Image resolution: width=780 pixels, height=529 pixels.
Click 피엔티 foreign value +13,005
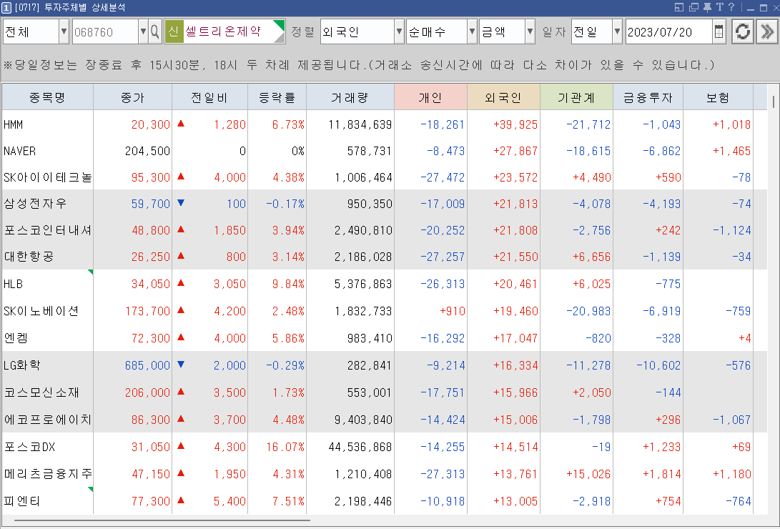click(x=515, y=500)
